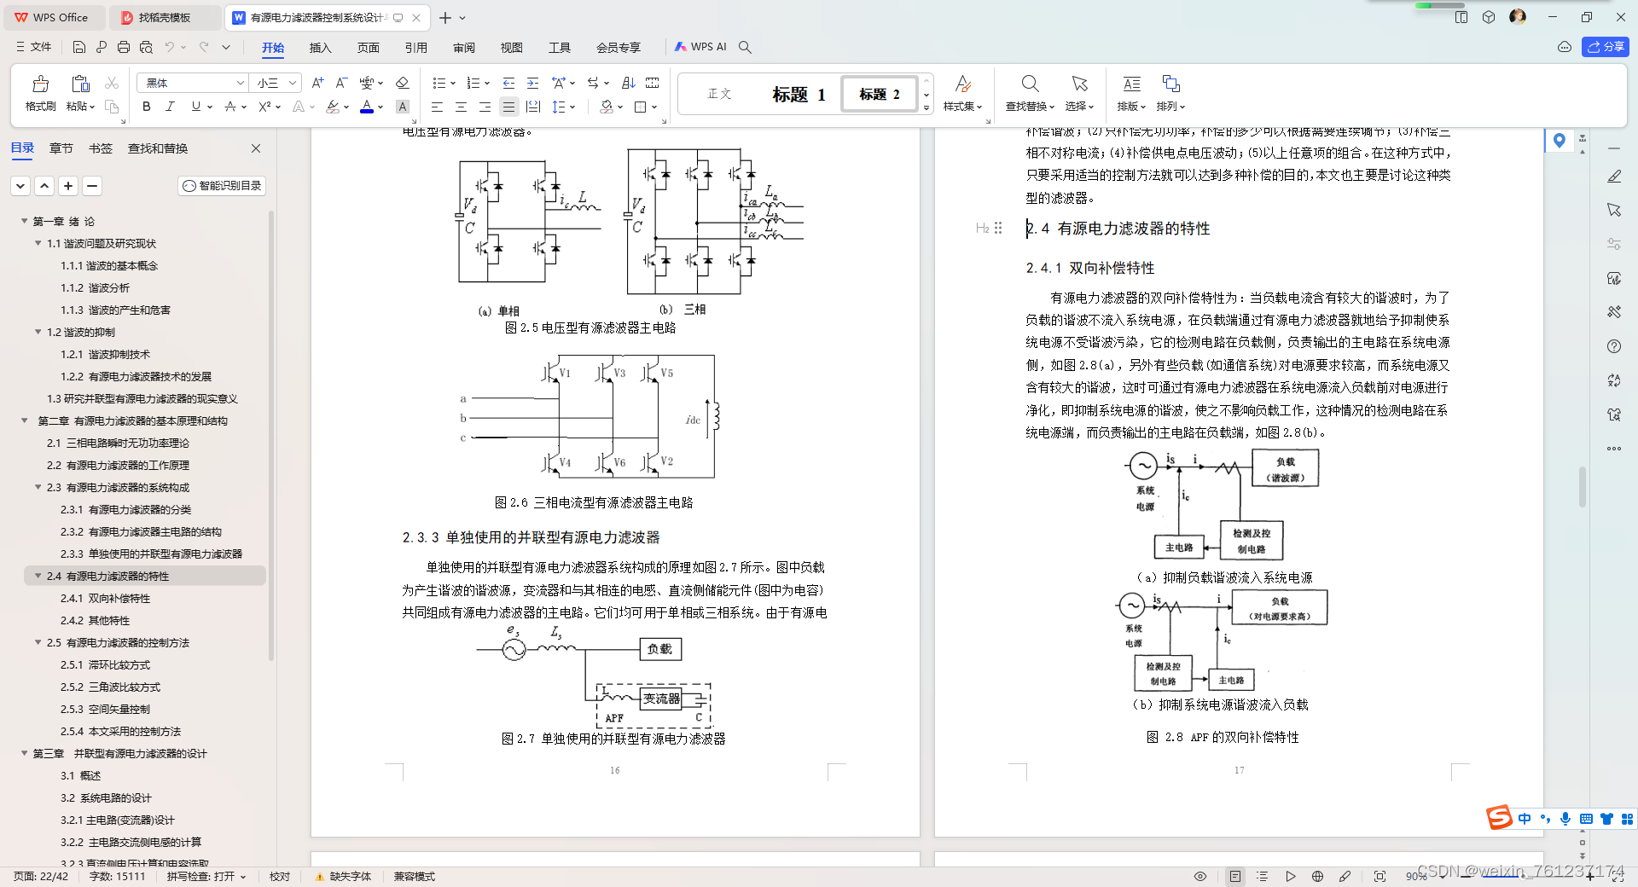Select the 格式刷 format painter tool
Screen dimensions: 1638x887
coord(39,91)
